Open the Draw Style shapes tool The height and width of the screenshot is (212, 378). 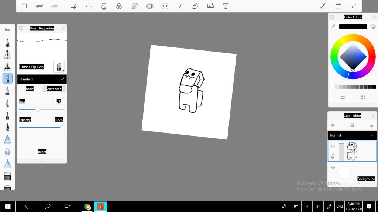195,6
